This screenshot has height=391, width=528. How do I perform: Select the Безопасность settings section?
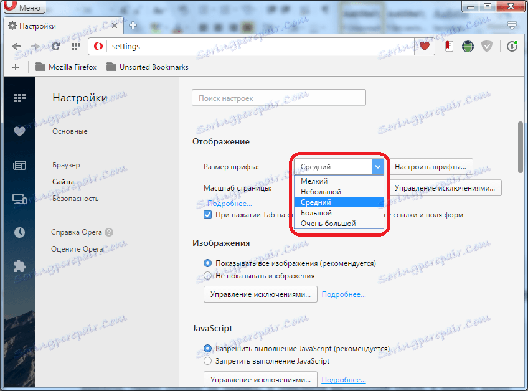[x=75, y=199]
